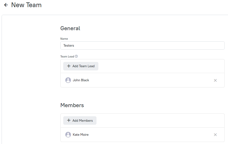Go back using the arrow beside New Team
Screen dimensions: 228x144
tap(6, 5)
